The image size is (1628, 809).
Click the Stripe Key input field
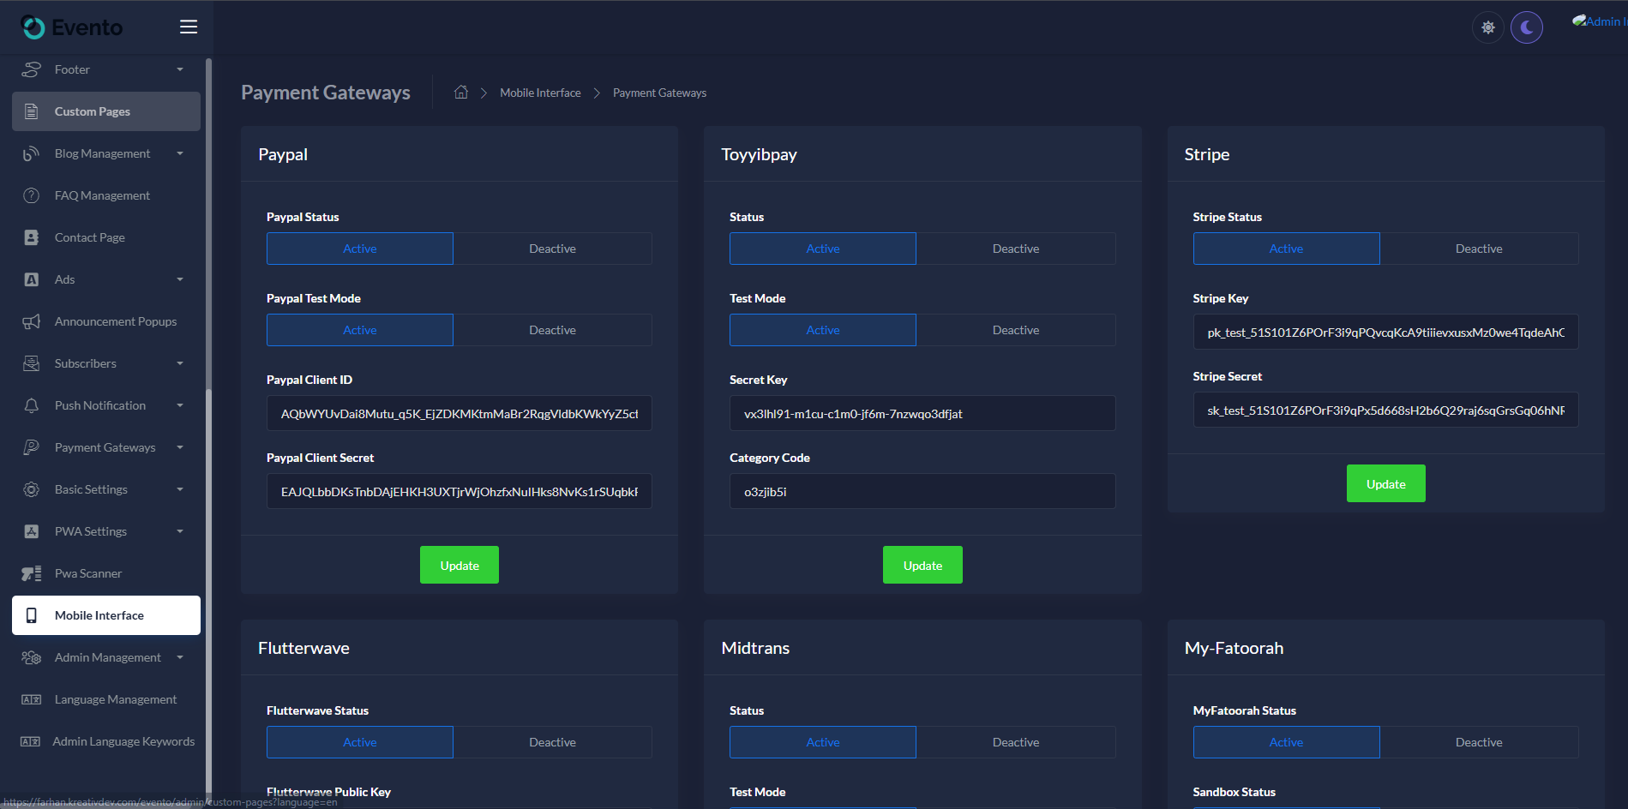pyautogui.click(x=1385, y=332)
